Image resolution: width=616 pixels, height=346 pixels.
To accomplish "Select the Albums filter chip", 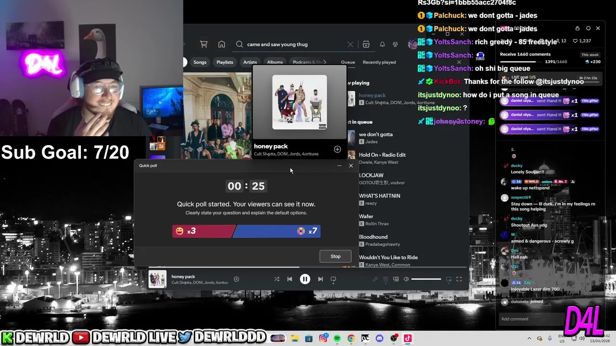I will point(275,62).
